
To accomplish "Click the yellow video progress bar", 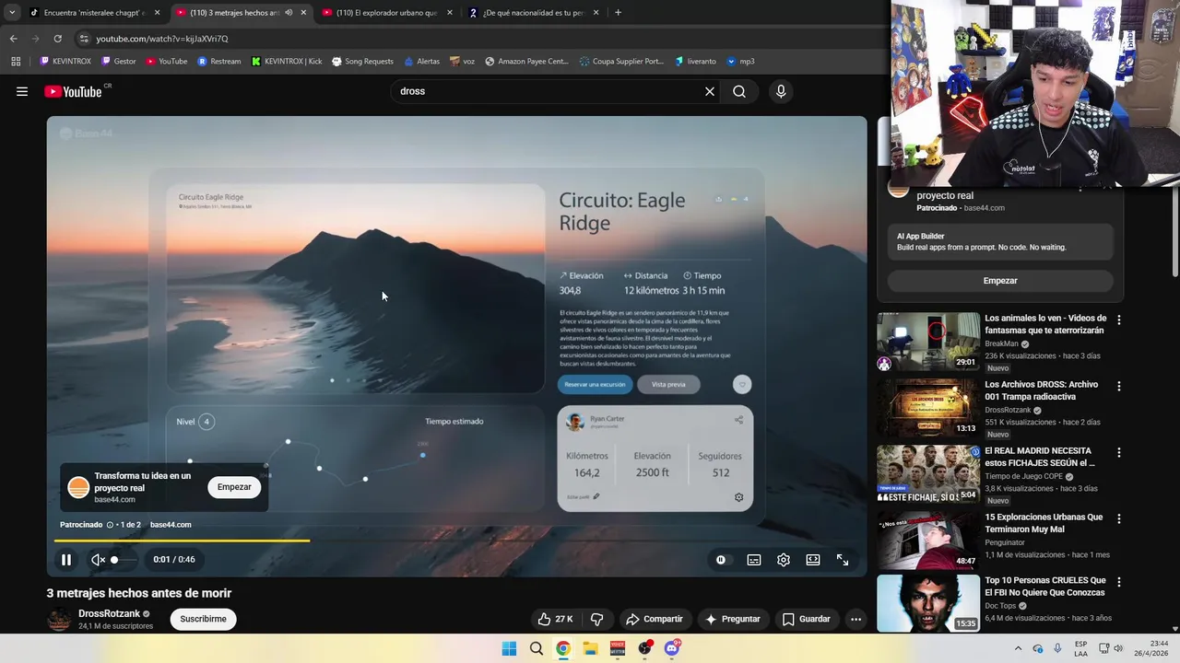I will pos(182,541).
